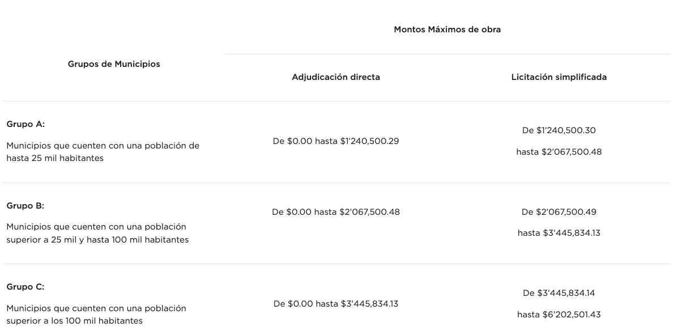Select the "Licitación simplificada" column heading
677x335 pixels.
559,77
